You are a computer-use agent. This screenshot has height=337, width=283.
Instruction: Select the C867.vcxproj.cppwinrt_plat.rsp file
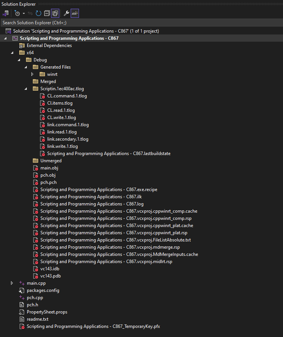114,233
